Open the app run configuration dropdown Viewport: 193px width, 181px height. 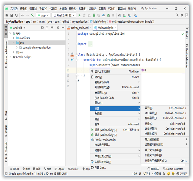[x=43, y=15]
